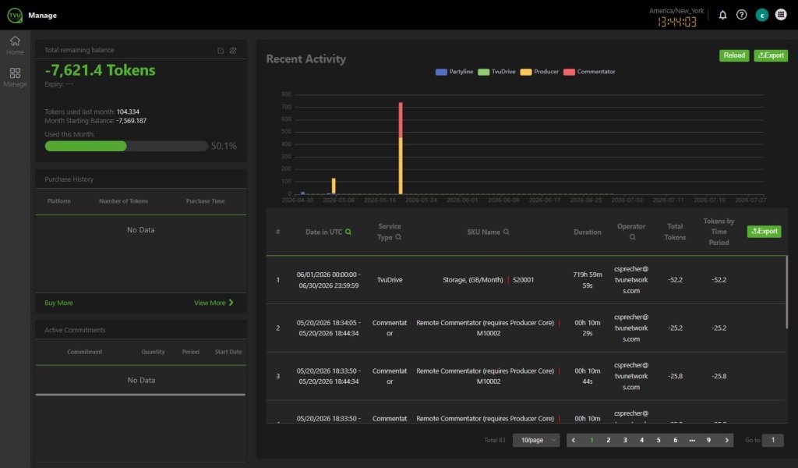The image size is (798, 468).
Task: Click the Date in UTC column header
Action: (x=323, y=232)
